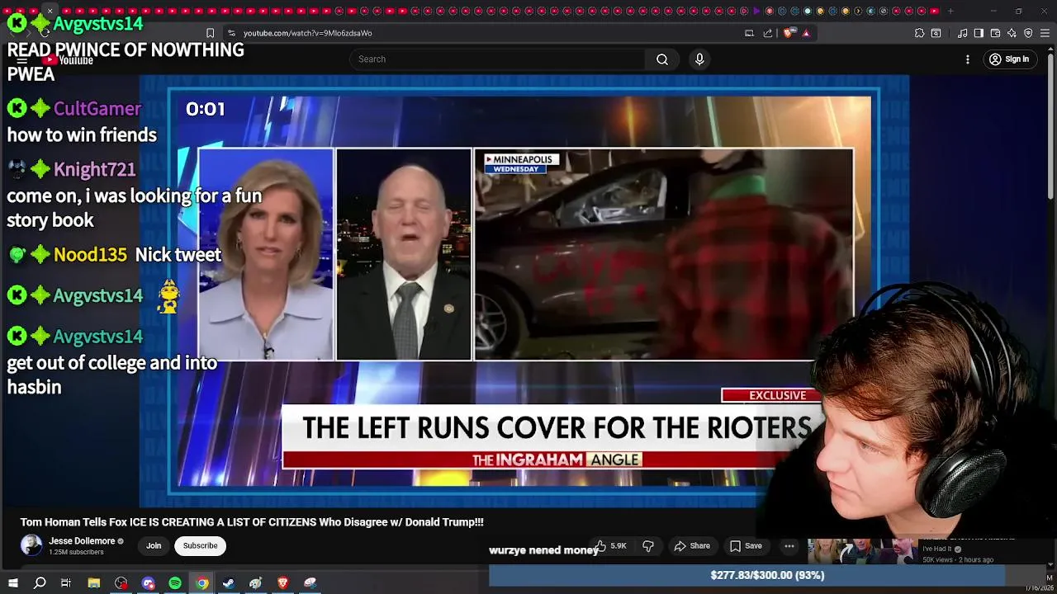Open the recommended 'I've Had It' video thumbnail
The image size is (1057, 594).
(862, 552)
